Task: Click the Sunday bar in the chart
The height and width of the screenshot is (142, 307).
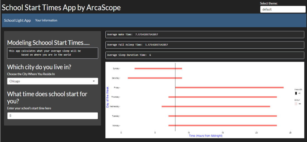Action: pos(158,68)
